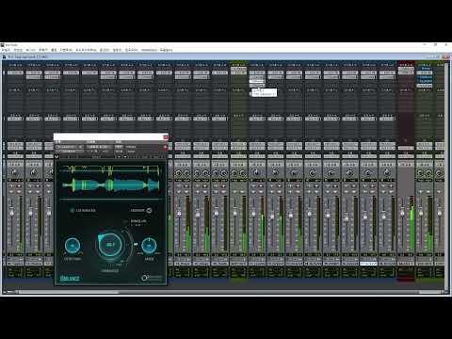
Task: Click the green-highlighted channel's volume fader
Action: click(x=234, y=213)
